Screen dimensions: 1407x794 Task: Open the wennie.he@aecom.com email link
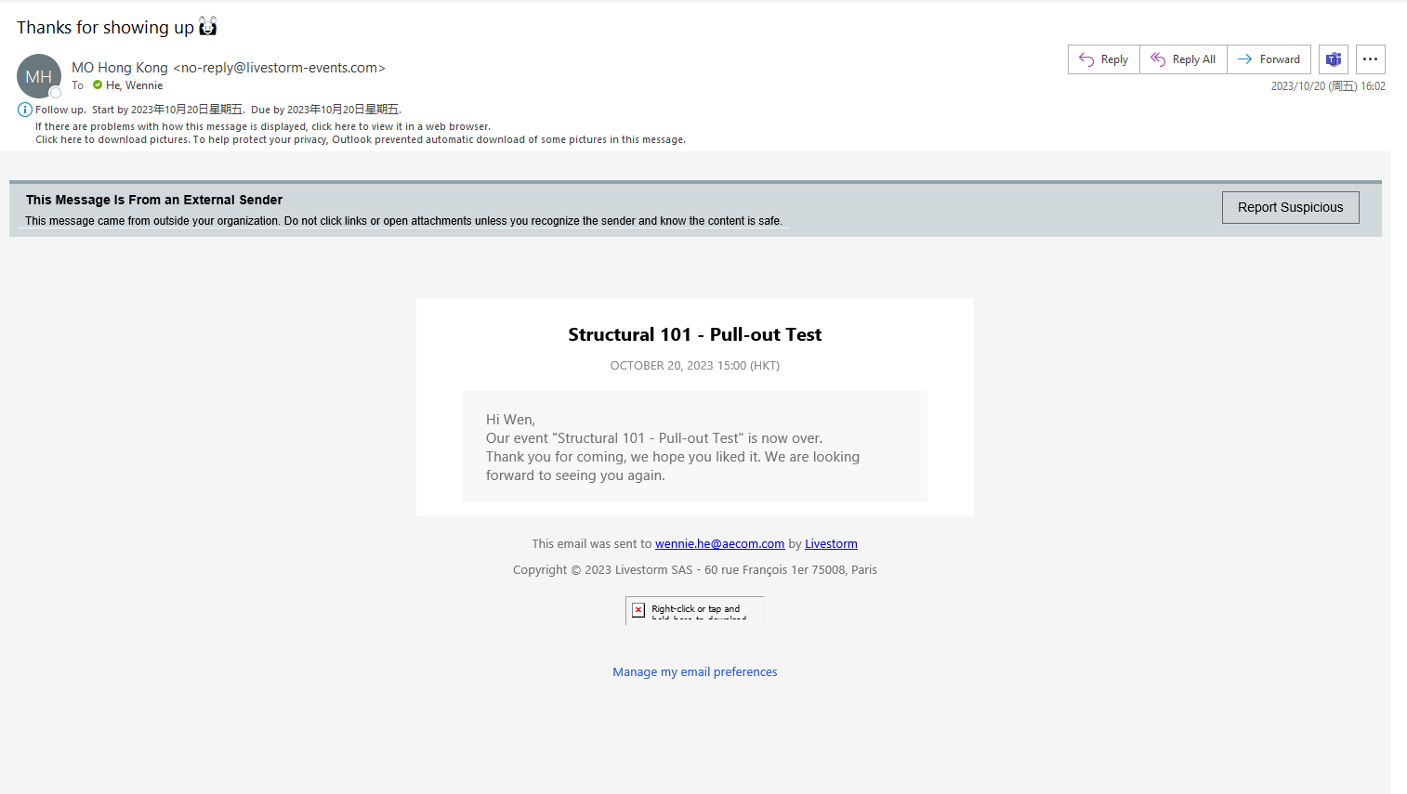[719, 544]
